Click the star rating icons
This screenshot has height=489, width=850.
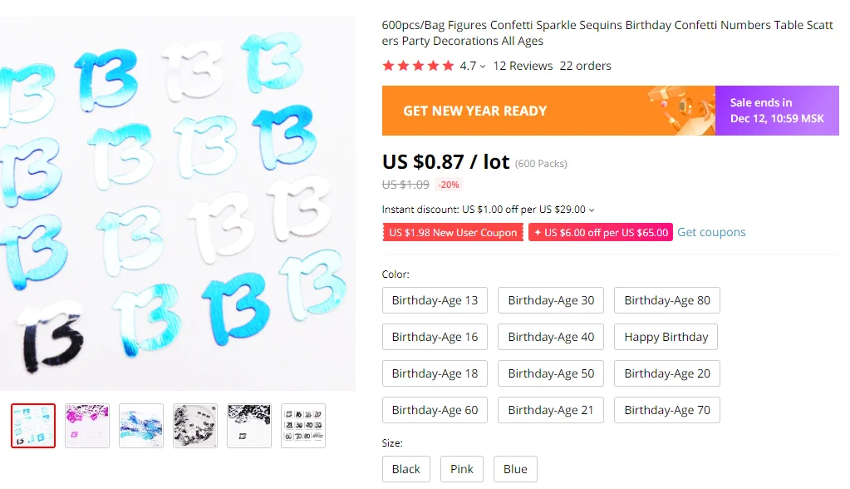(418, 66)
